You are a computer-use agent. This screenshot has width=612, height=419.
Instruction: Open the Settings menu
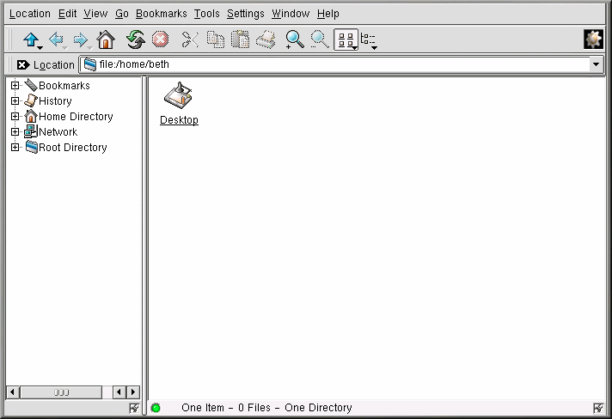coord(245,14)
